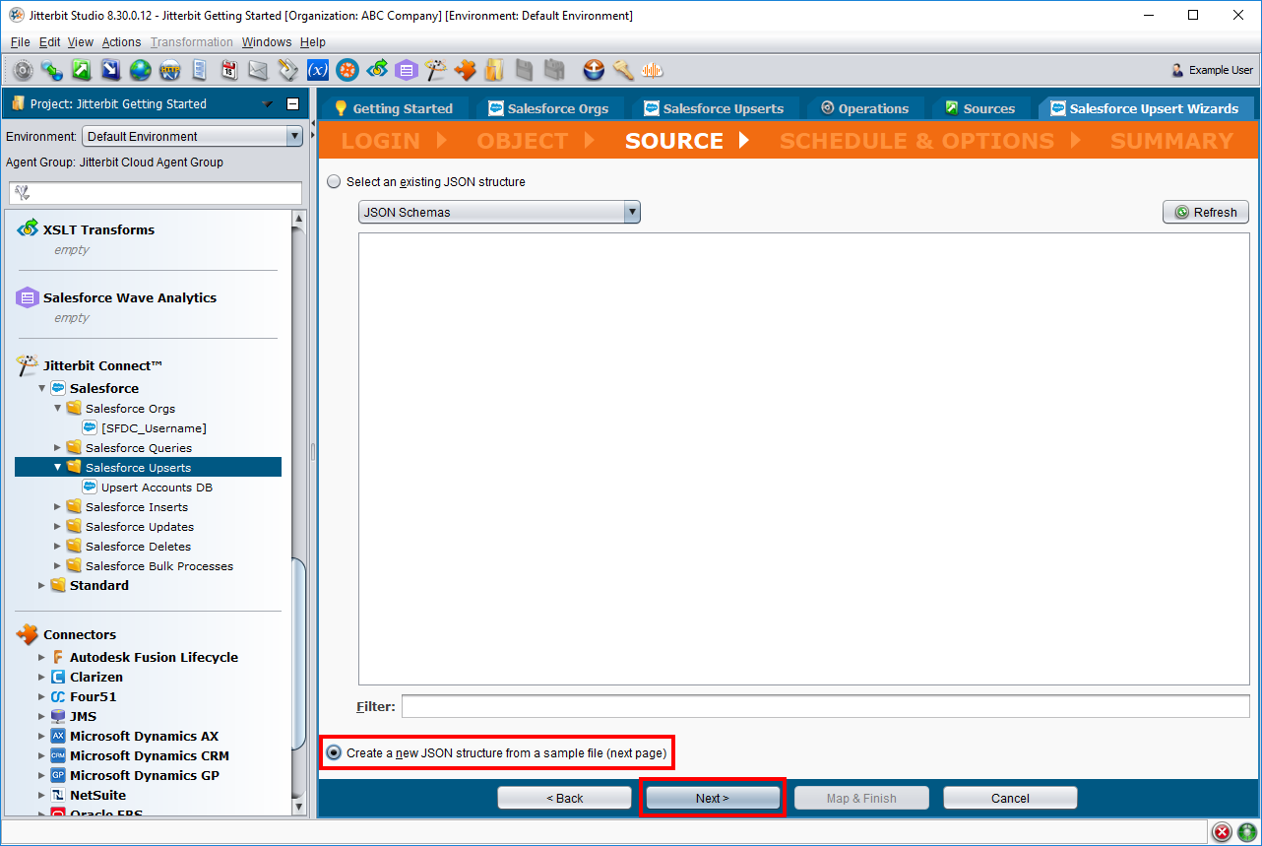Click the red status icon in bottom corner
1262x846 pixels.
[1222, 832]
